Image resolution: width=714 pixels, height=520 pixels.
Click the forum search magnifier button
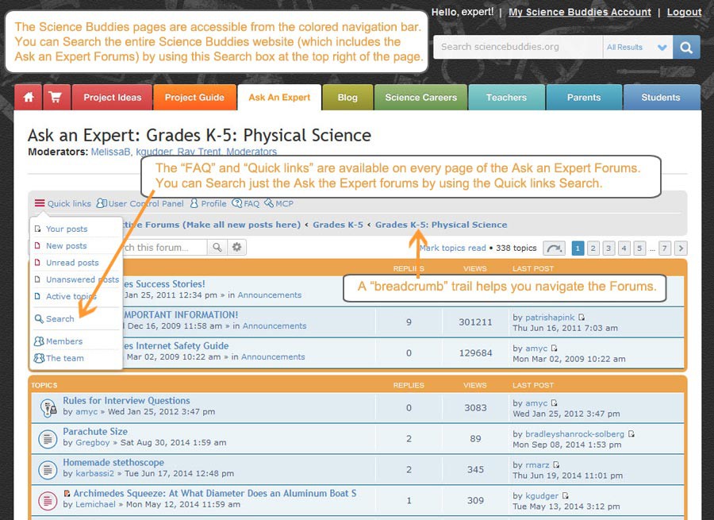pyautogui.click(x=217, y=247)
